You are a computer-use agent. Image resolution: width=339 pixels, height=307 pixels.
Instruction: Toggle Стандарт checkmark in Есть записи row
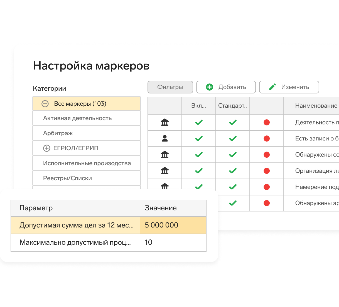[233, 138]
